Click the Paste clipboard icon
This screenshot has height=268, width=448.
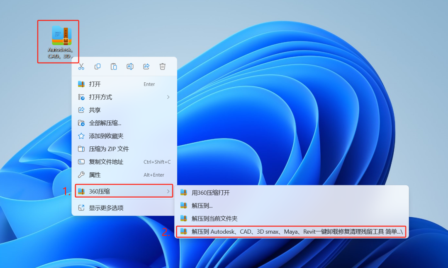pyautogui.click(x=114, y=67)
